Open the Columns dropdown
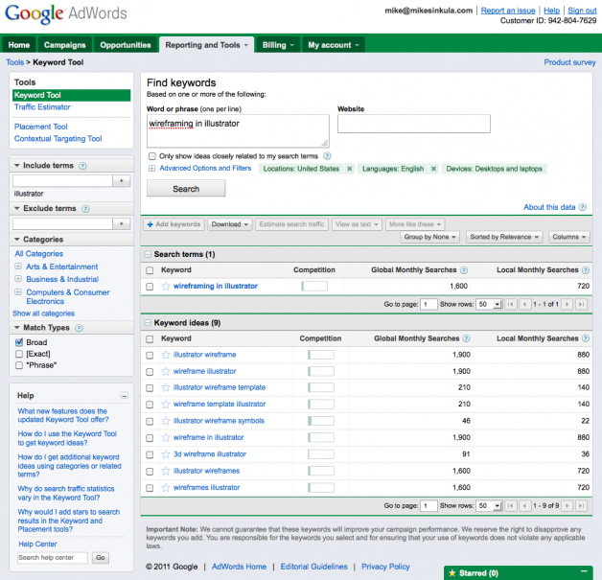 (569, 237)
